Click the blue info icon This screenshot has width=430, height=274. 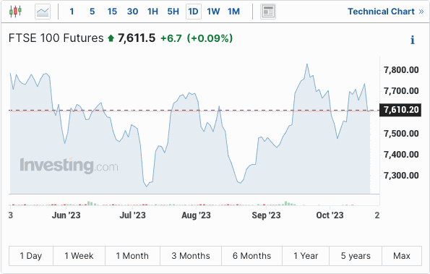413,40
